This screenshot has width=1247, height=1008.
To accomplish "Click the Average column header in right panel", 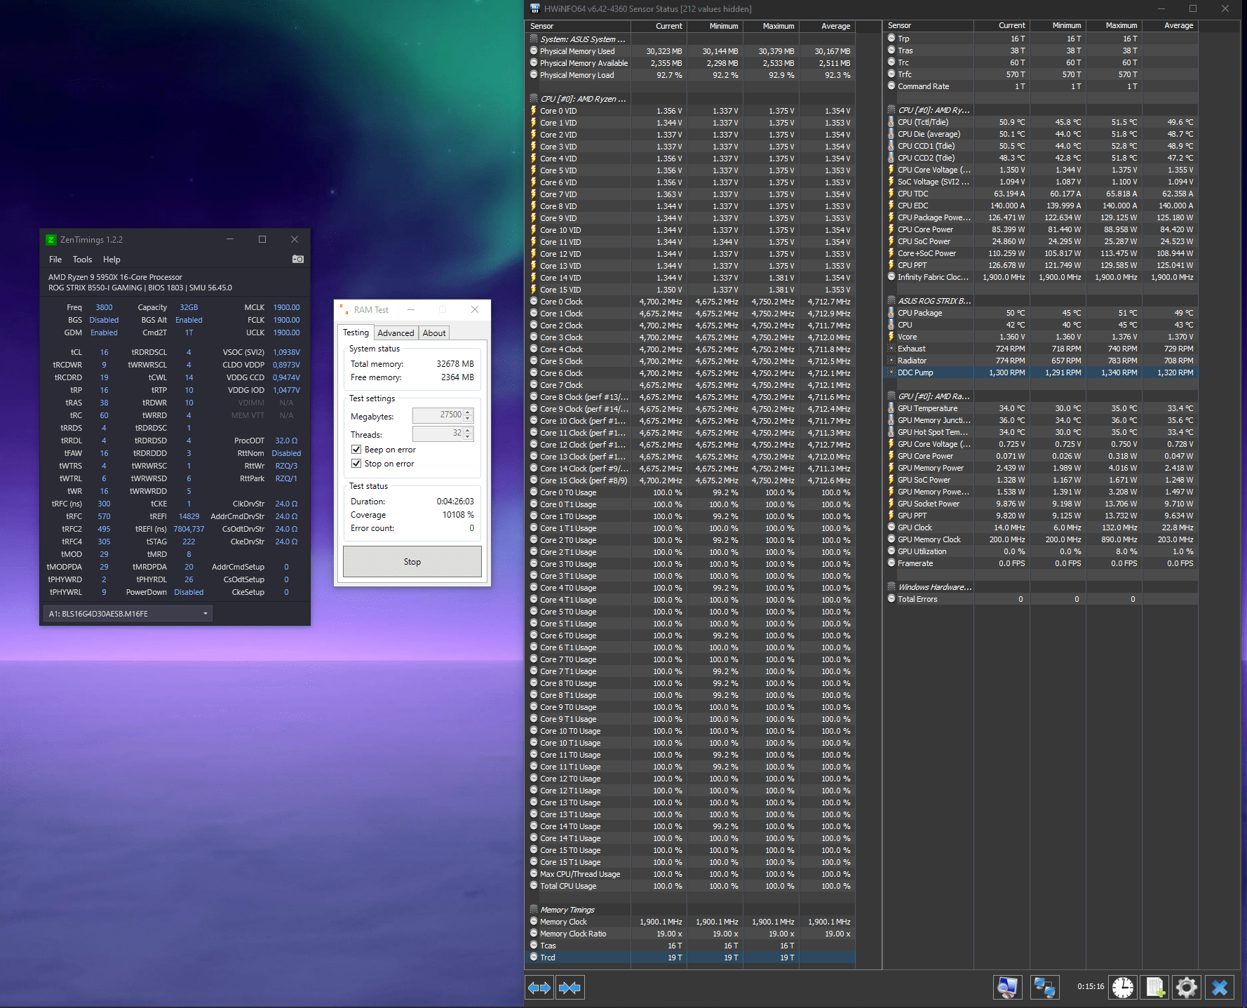I will [x=1171, y=25].
